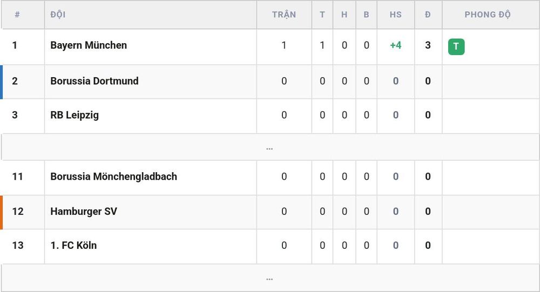Click the ĐỘI column header
The width and height of the screenshot is (540, 292).
pyautogui.click(x=58, y=15)
